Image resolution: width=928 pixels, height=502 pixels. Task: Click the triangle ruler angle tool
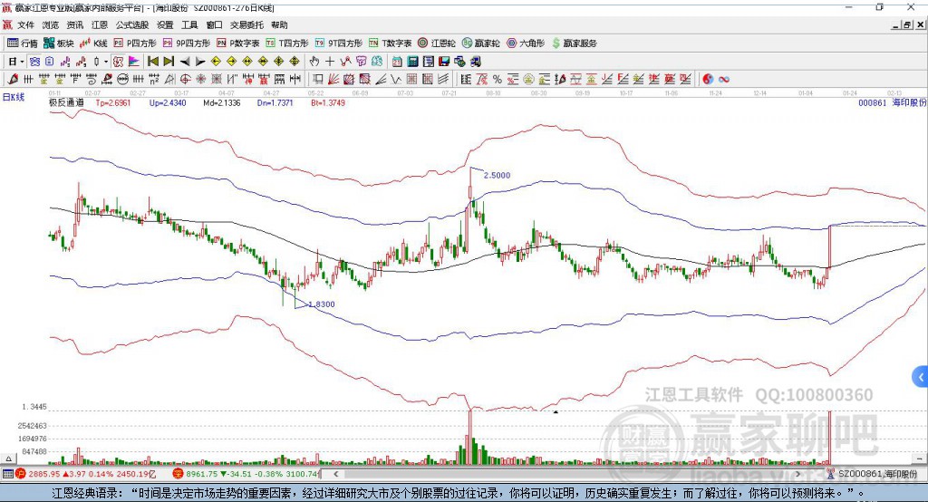(169, 80)
